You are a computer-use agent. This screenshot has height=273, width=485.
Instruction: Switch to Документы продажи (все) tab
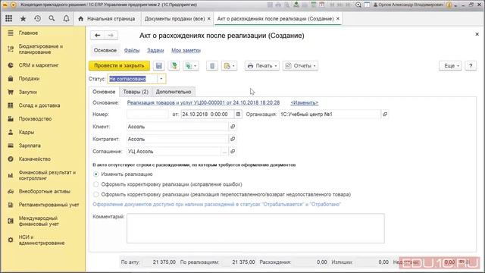tap(174, 19)
